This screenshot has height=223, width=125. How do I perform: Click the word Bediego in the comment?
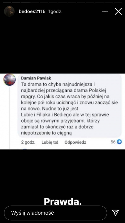pyautogui.click(x=71, y=115)
